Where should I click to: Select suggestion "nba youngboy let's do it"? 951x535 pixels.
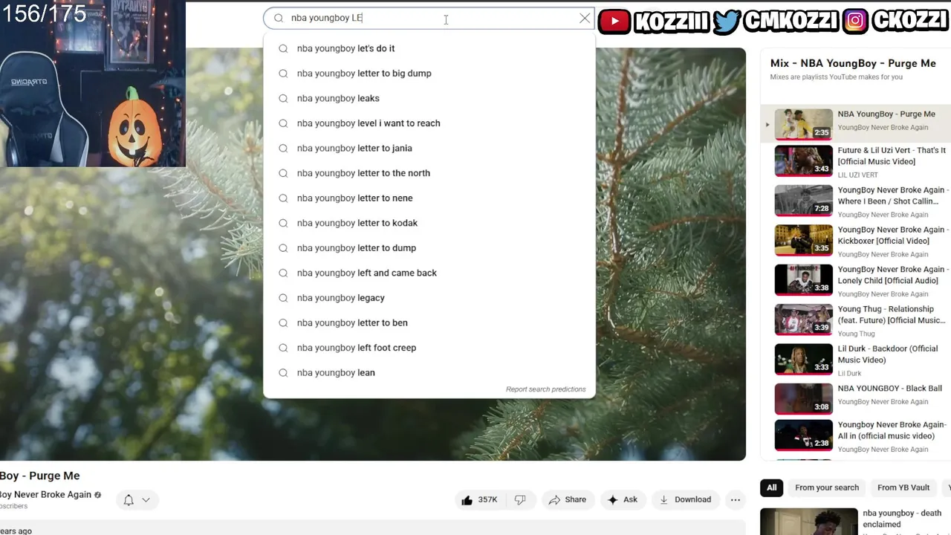429,48
